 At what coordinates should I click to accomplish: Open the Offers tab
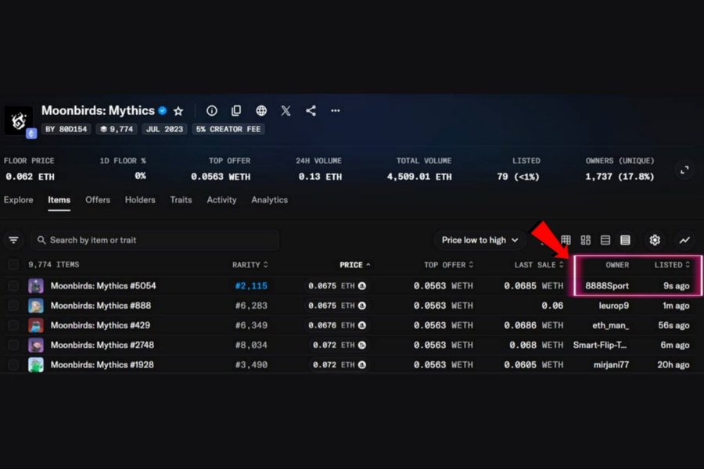(x=98, y=200)
